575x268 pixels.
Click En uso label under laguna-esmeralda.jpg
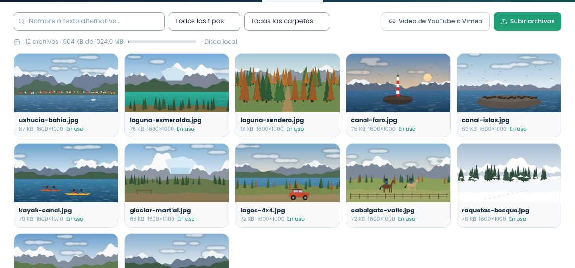click(186, 129)
